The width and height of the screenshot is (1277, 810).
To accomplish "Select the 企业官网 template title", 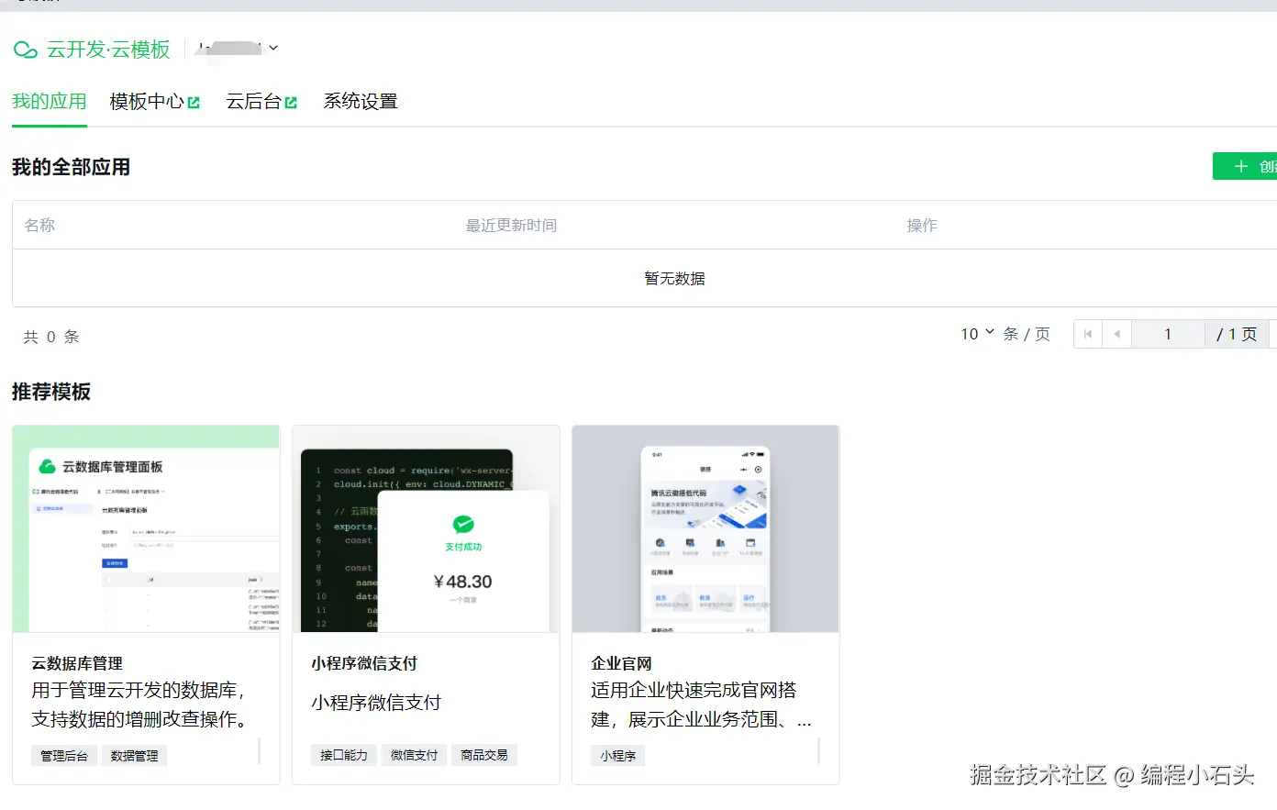I will click(x=621, y=663).
